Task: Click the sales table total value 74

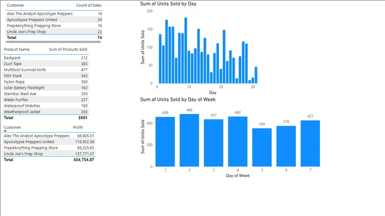Action: (99, 38)
